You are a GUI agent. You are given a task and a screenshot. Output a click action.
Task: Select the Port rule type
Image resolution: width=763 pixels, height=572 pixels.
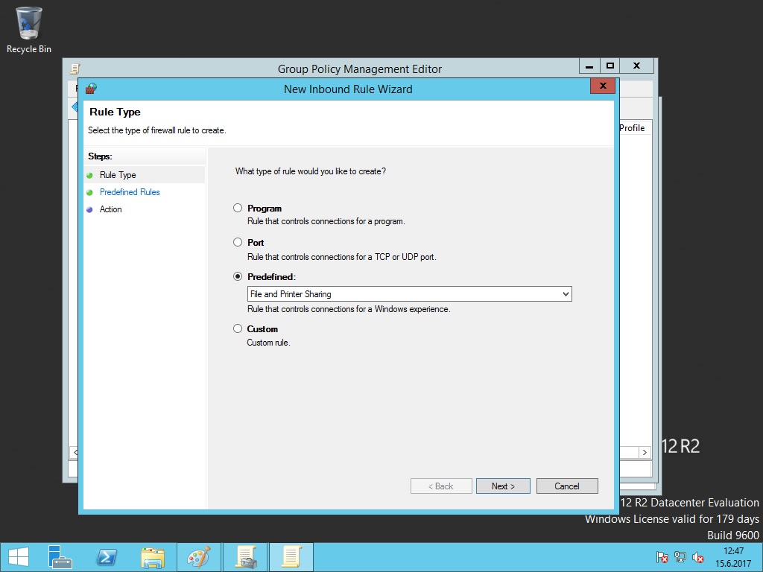238,242
